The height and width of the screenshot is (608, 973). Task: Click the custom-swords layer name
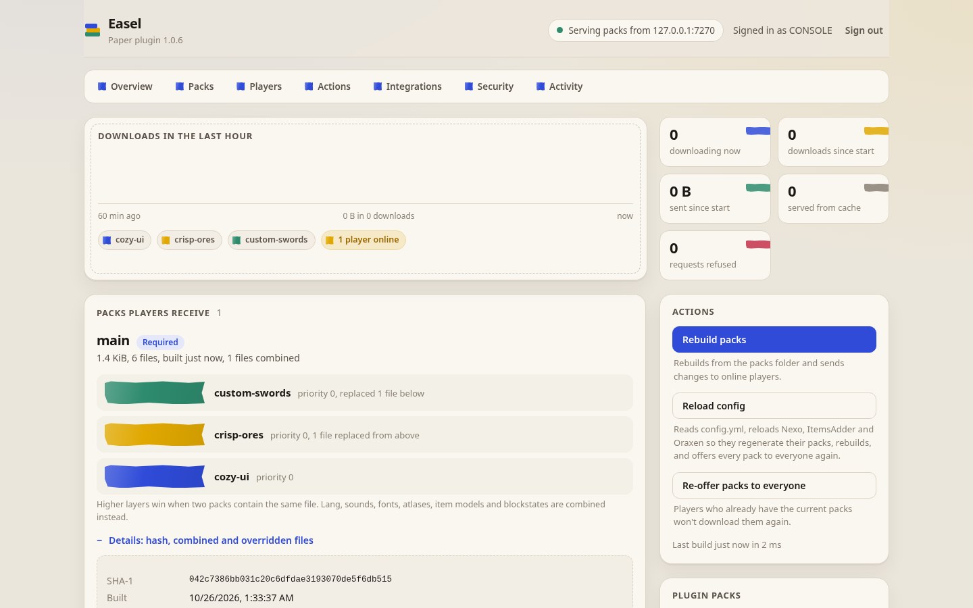click(x=252, y=393)
